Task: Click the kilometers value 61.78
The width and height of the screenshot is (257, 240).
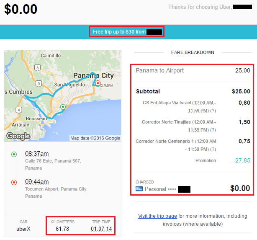Action: (x=62, y=229)
